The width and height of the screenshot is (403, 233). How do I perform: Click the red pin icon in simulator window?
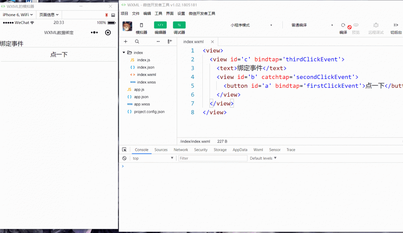(x=106, y=15)
